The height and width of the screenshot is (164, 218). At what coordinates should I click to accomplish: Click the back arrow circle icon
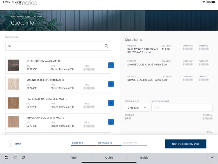[x=10, y=144]
